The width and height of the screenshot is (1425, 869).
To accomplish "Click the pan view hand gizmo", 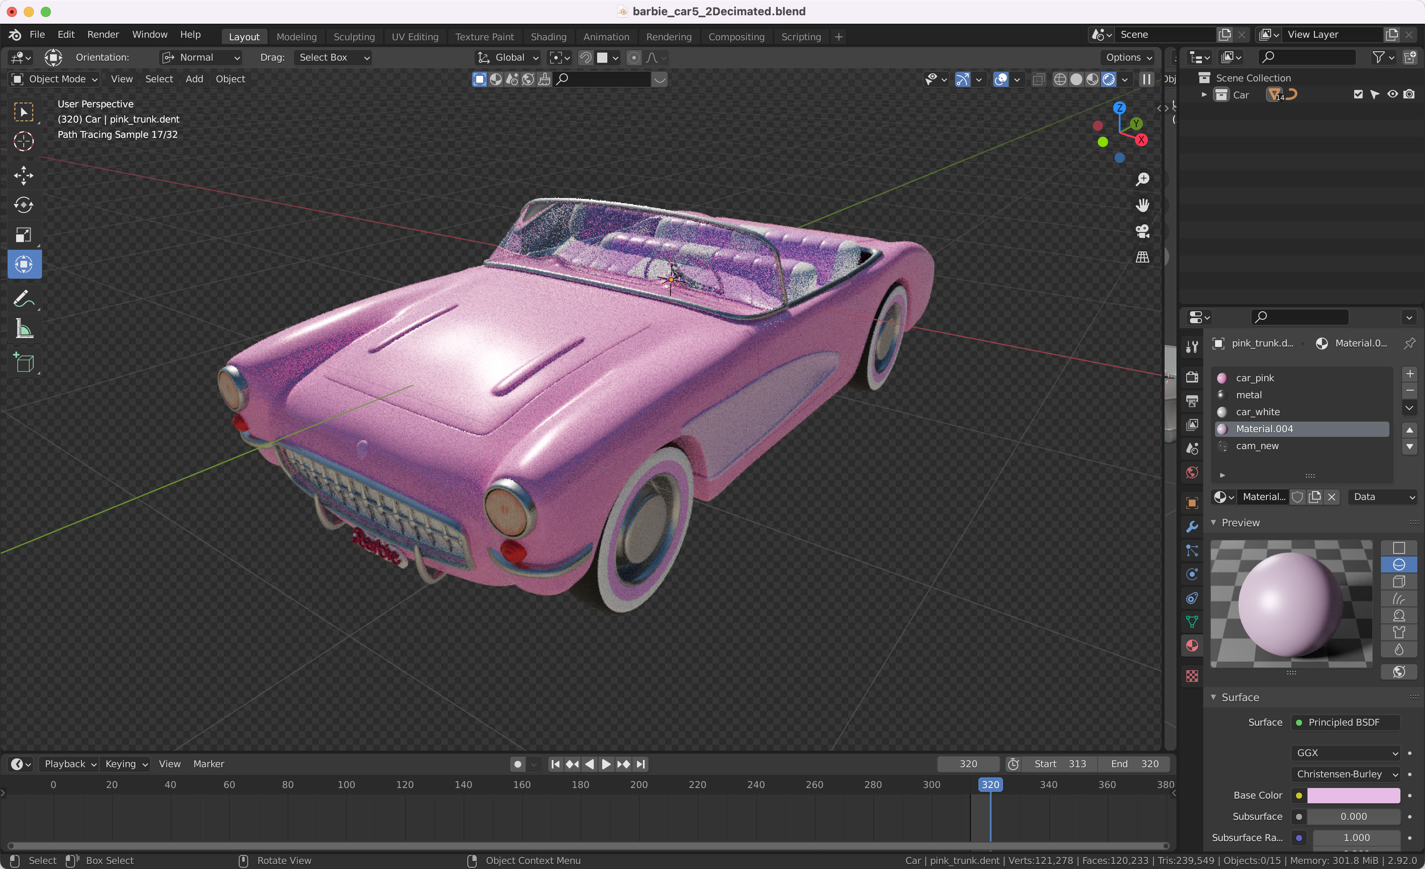I will click(1142, 205).
